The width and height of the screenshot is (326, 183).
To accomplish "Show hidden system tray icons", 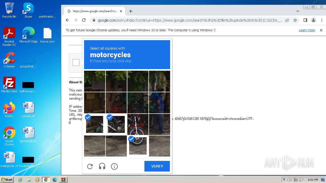I will coord(284,180).
